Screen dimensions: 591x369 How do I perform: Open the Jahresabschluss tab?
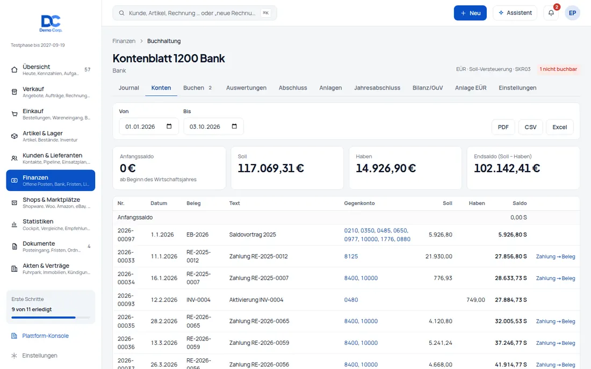click(x=377, y=87)
